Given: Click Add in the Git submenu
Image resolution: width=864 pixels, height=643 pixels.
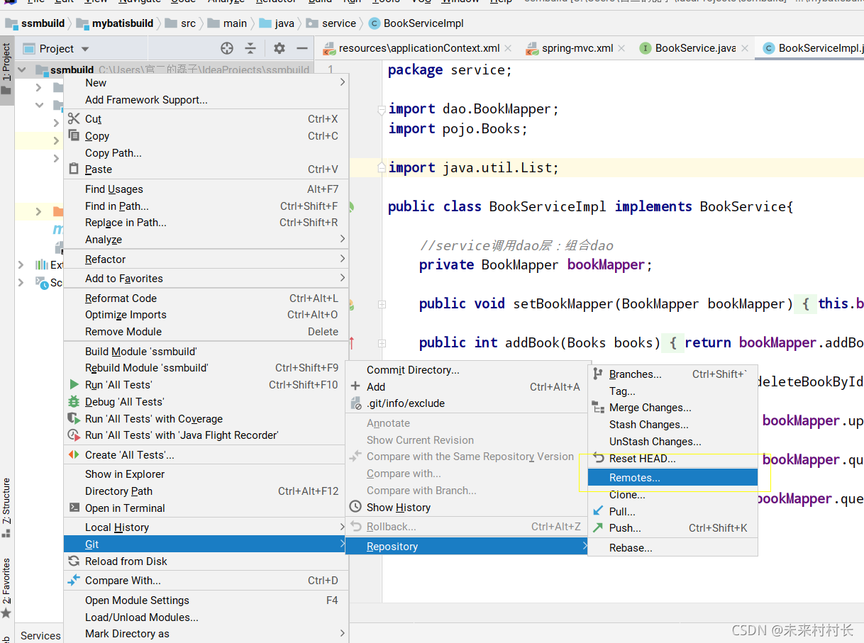Looking at the screenshot, I should tap(467, 387).
